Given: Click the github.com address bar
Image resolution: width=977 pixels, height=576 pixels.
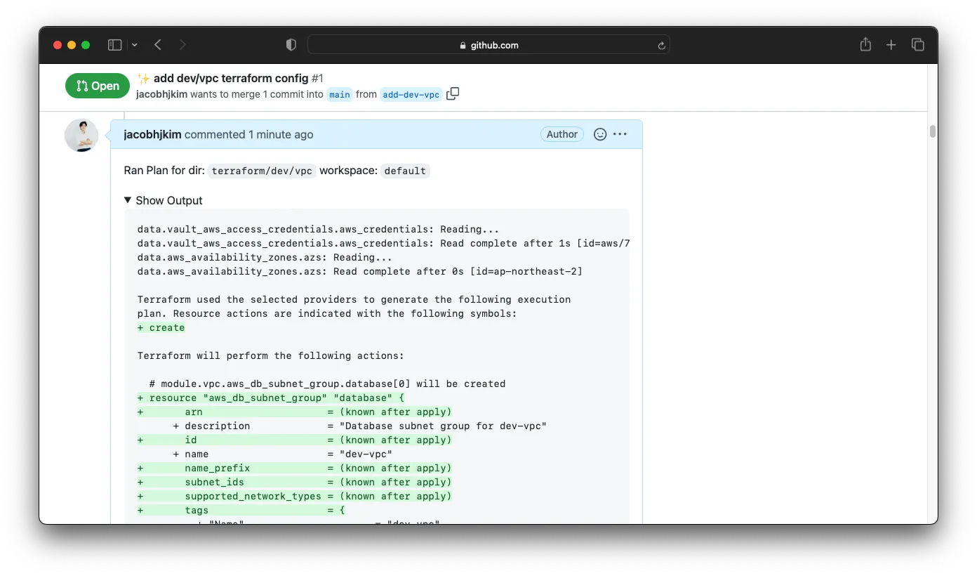Looking at the screenshot, I should [x=488, y=45].
